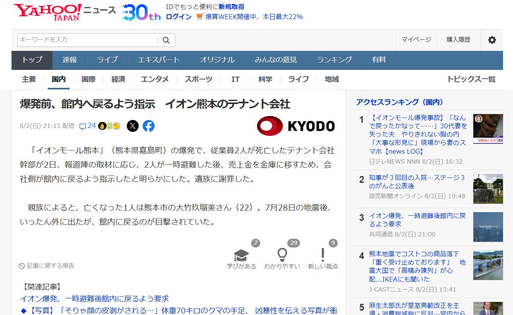Screen dimensions: 513x315
Task: Click the timestamp 8/2(日) 21:15 配信
Action: tap(47, 126)
